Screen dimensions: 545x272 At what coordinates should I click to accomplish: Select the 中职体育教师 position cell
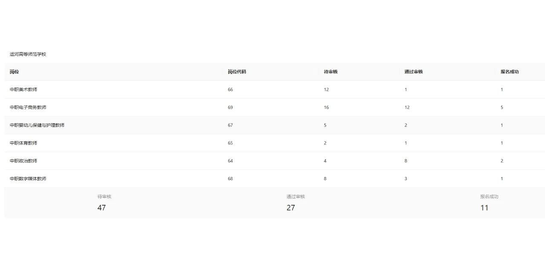(23, 143)
